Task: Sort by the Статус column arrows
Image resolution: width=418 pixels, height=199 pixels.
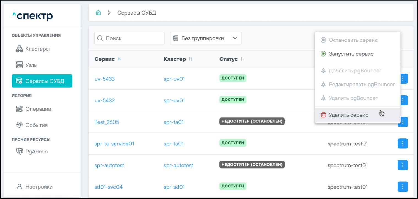Action: pos(242,59)
